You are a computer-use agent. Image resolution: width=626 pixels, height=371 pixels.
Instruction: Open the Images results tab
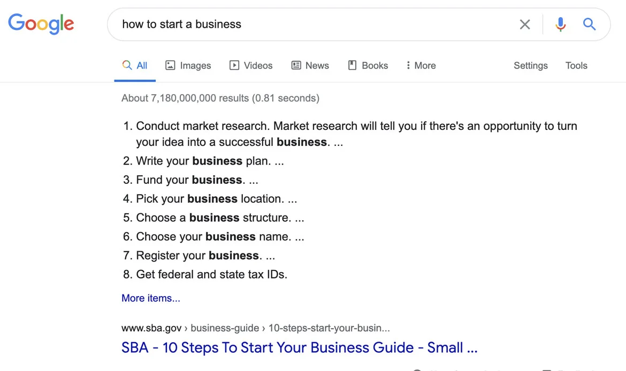click(188, 66)
